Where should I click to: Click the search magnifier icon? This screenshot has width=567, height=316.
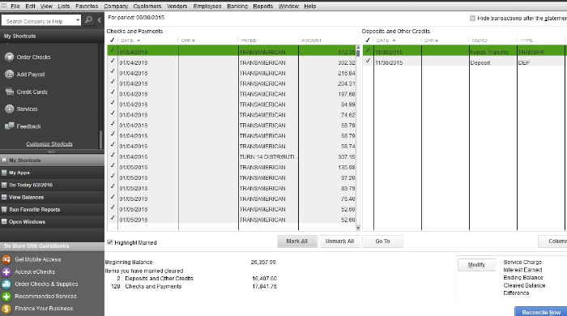coord(88,20)
